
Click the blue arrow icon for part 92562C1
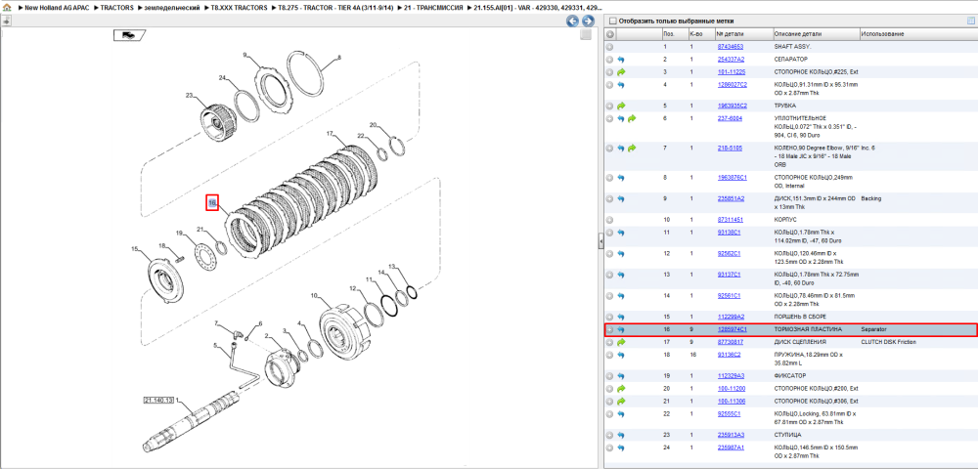pyautogui.click(x=621, y=253)
